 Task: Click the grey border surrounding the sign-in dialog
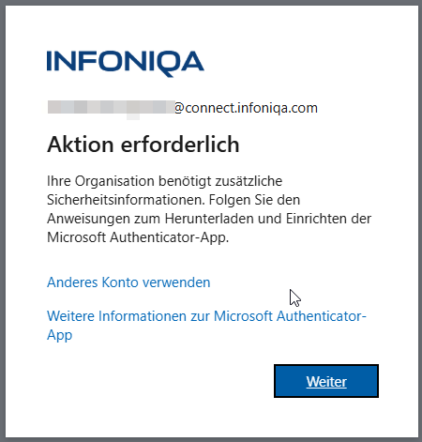(x=3, y=221)
